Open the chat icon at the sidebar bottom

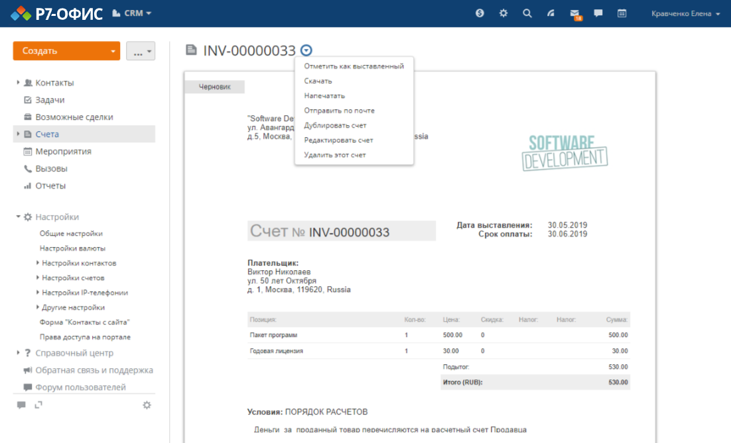pos(22,405)
